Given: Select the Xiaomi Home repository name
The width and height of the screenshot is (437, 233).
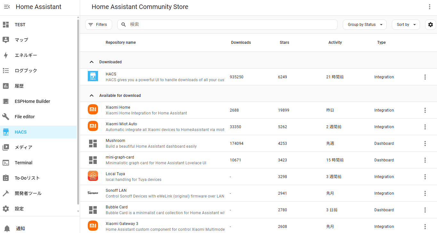Looking at the screenshot, I should pos(118,107).
